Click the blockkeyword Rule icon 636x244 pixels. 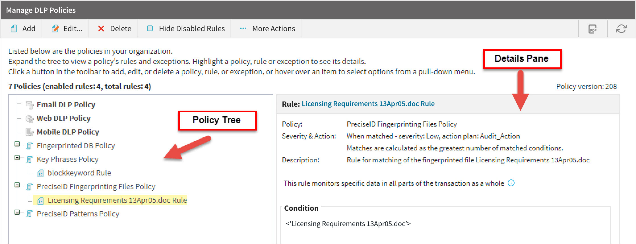pos(41,173)
